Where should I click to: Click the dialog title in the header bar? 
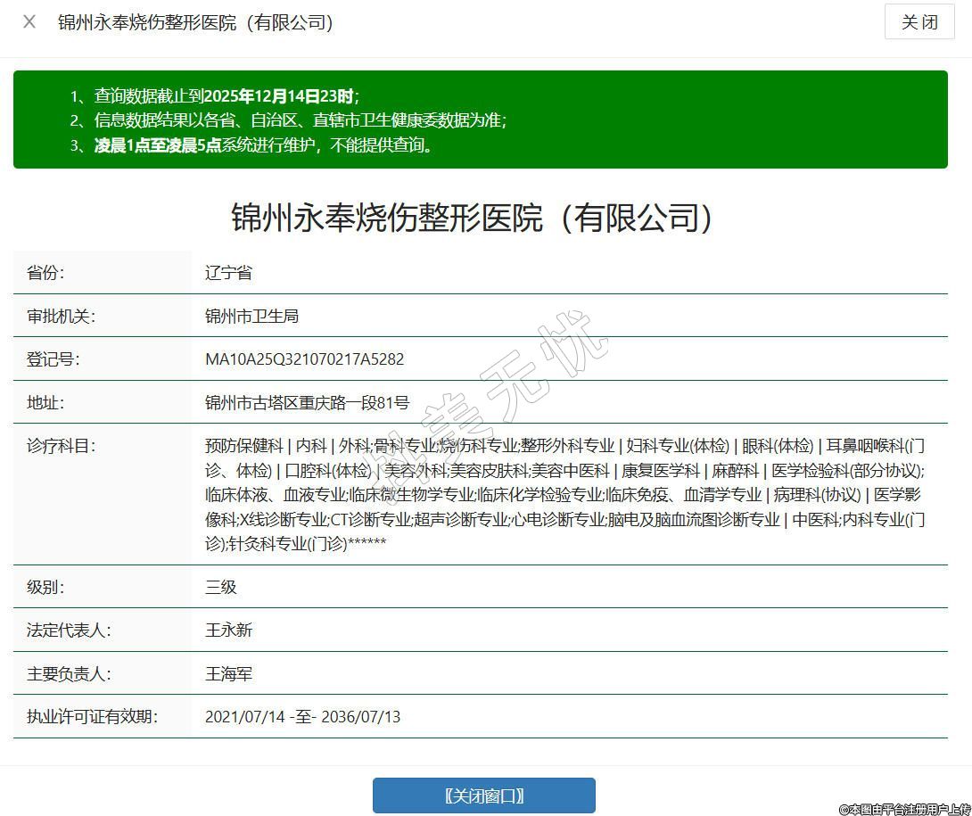tap(195, 22)
